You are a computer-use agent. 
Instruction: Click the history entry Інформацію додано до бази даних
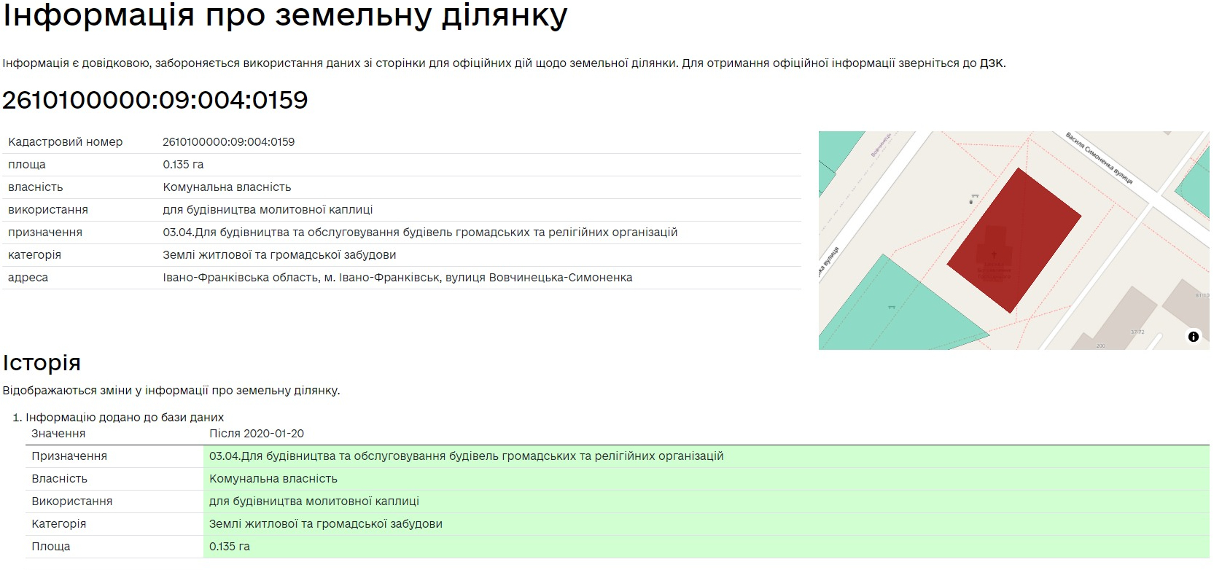tap(125, 418)
